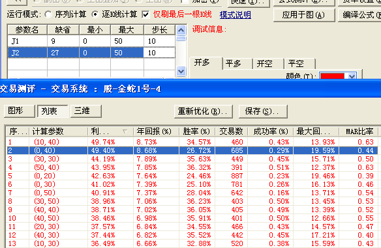Switch to the 平空 tab
381x248 pixels.
pyautogui.click(x=299, y=64)
